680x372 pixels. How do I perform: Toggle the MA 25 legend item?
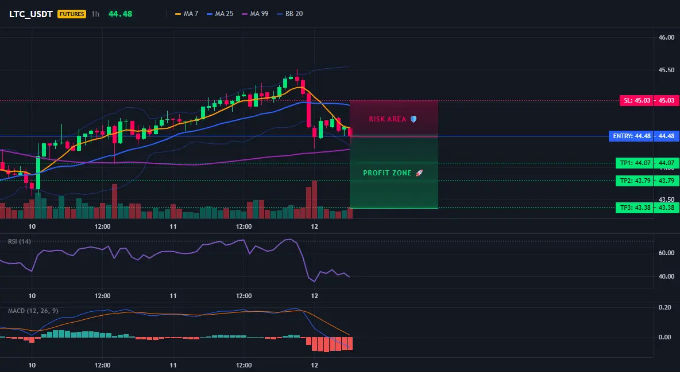(x=220, y=14)
